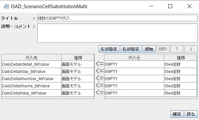Maximize the ISAD_ScenarioCellSubstitutionMulti window

(170, 6)
